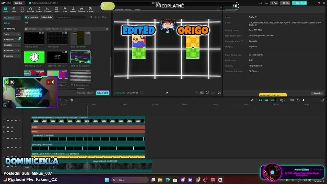Hide the image-removebg track
Screen dimensions: 327x184
[12, 120]
